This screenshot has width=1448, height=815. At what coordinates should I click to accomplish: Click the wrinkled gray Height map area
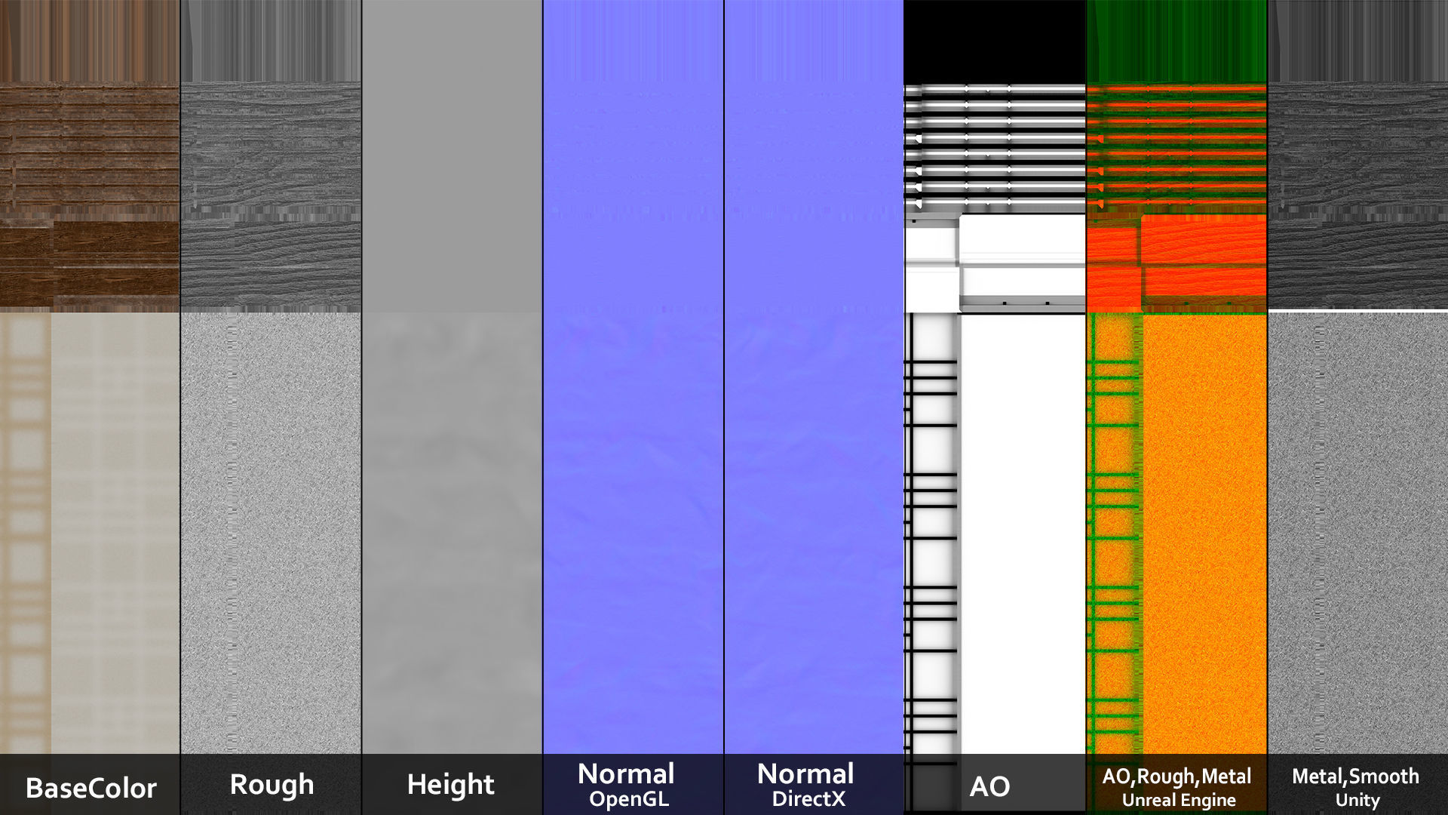pos(452,528)
